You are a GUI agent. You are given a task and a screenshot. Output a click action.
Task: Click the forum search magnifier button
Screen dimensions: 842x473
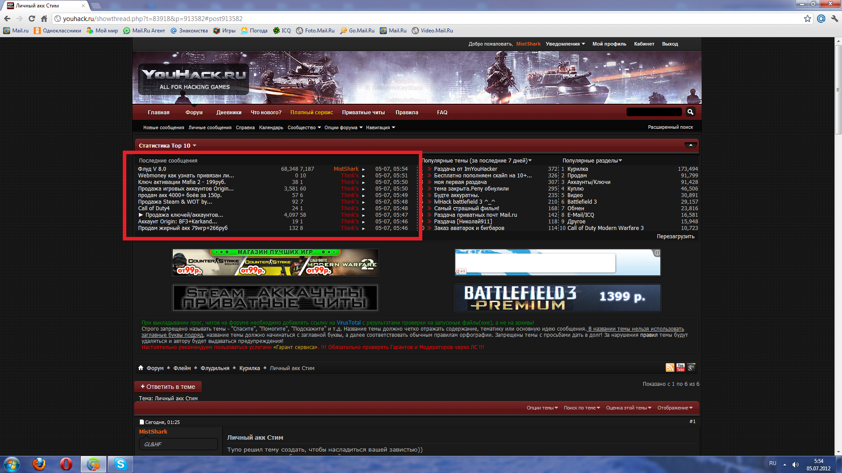pos(690,112)
